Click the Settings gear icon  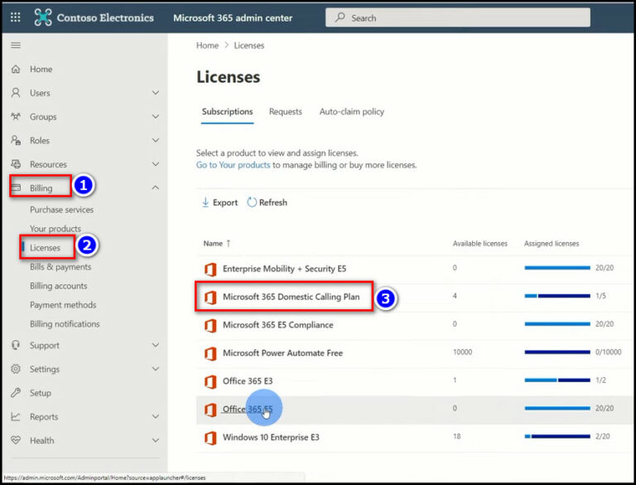(x=16, y=369)
